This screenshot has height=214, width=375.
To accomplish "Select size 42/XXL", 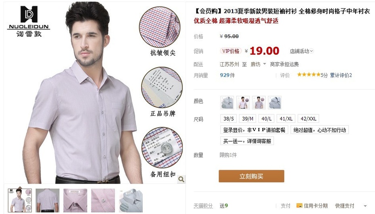I will point(308,118).
